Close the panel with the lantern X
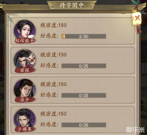The width and height of the screenshot is (147, 135). [137, 19]
